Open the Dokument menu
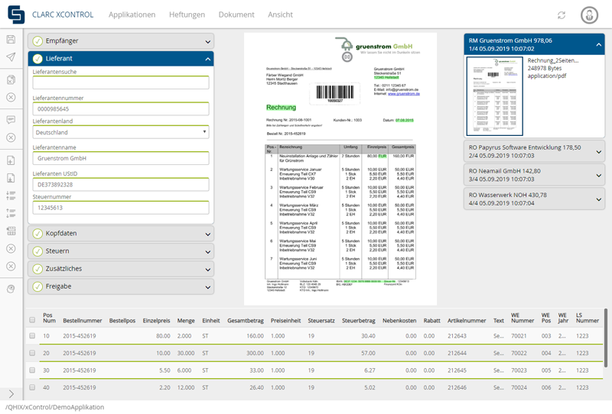 236,15
